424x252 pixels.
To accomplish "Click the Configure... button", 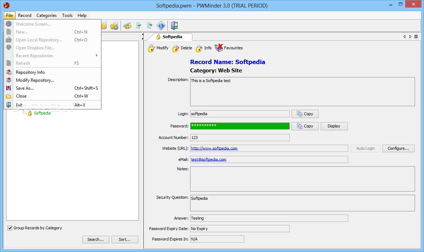I will [x=398, y=148].
